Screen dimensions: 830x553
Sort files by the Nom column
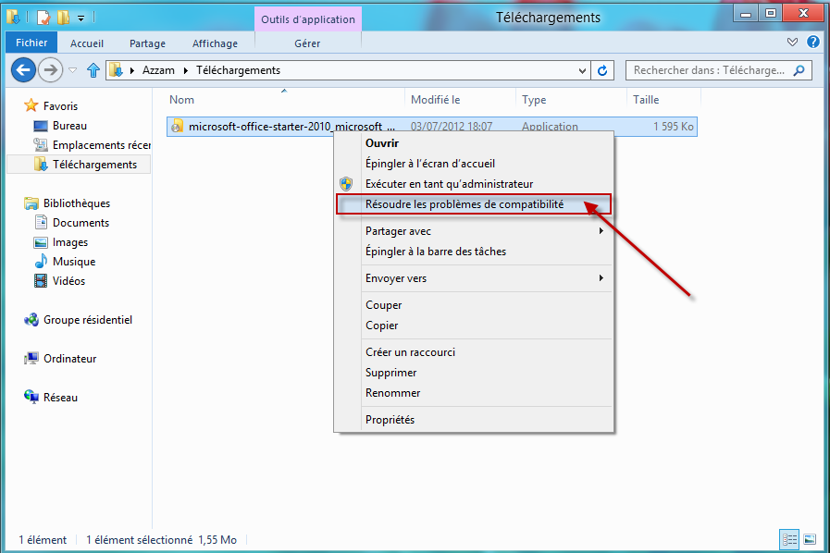pyautogui.click(x=182, y=100)
